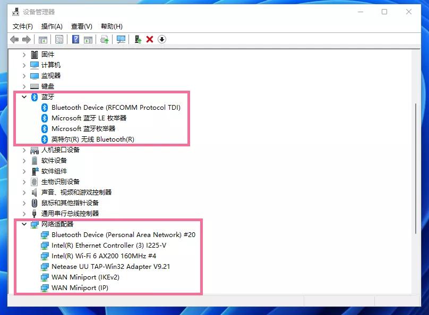Click the 软件设备 icon
This screenshot has height=315, width=429.
point(34,161)
